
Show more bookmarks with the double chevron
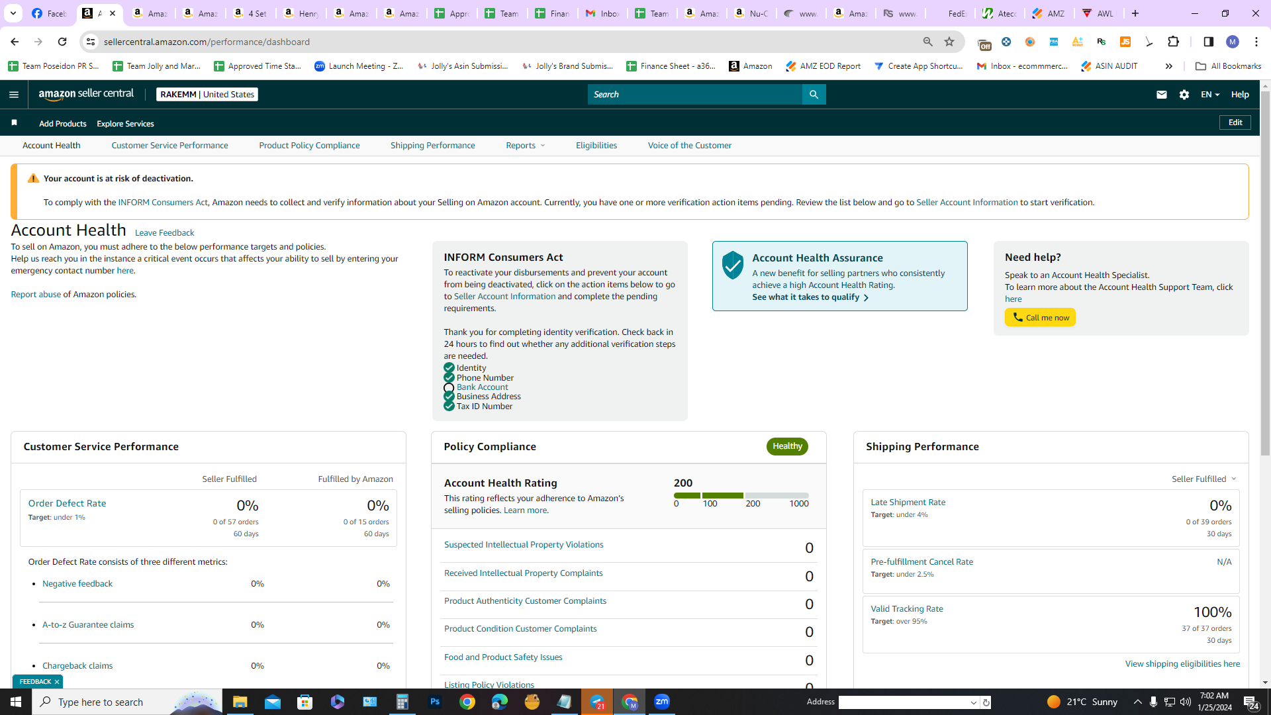1169,66
